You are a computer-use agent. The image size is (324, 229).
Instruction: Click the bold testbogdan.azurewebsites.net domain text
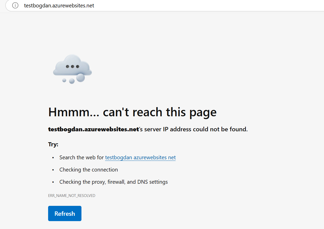point(93,129)
